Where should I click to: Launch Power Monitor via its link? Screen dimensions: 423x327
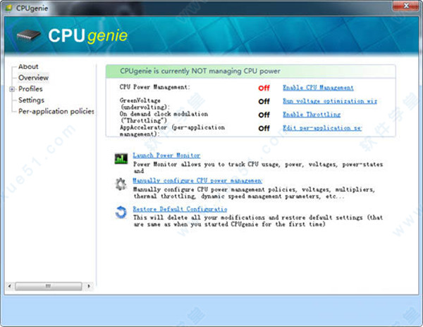[166, 155]
